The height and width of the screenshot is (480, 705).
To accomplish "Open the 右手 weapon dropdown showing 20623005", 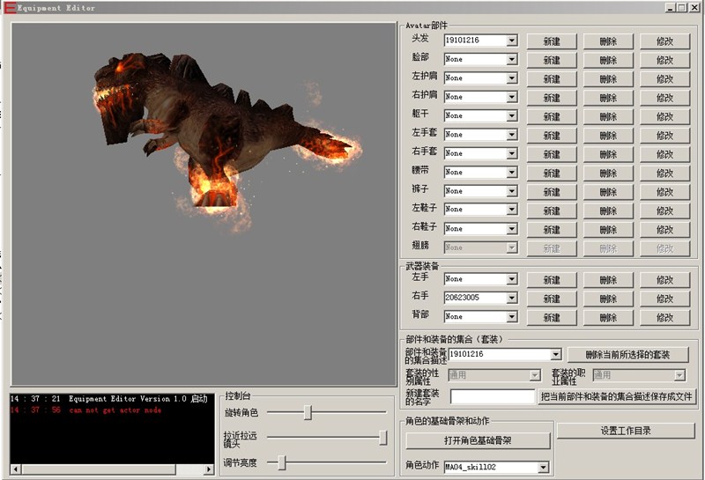I will tap(511, 298).
